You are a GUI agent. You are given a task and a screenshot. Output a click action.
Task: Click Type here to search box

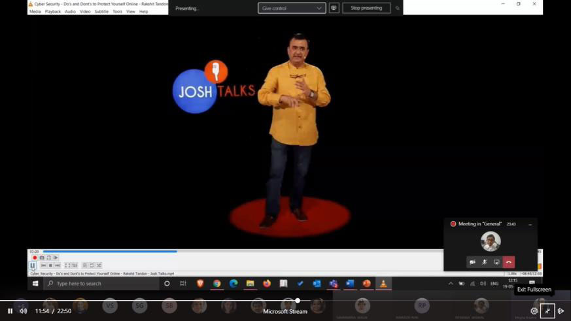click(101, 284)
